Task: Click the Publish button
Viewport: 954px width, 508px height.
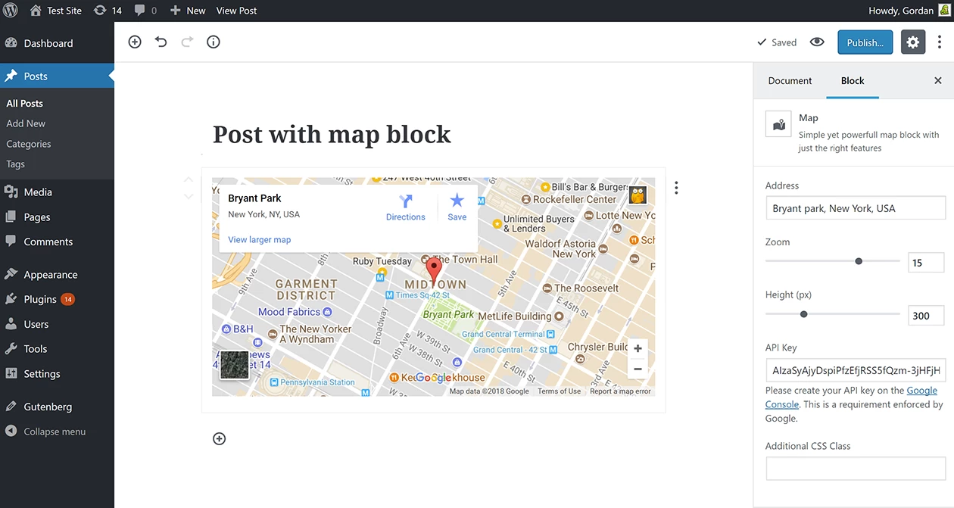Action: tap(865, 42)
